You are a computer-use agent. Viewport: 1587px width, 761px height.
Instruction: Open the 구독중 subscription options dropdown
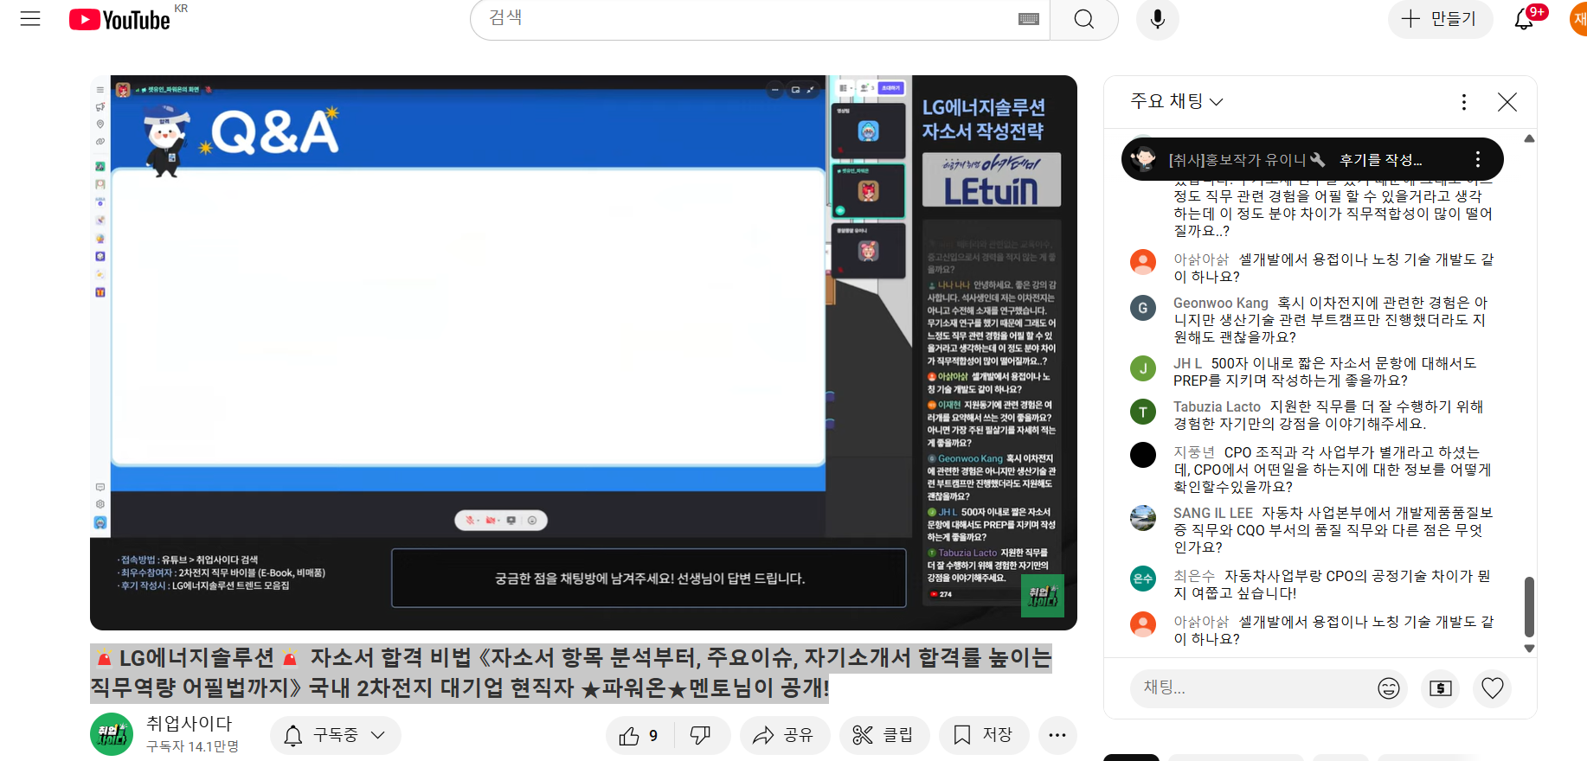click(x=336, y=735)
